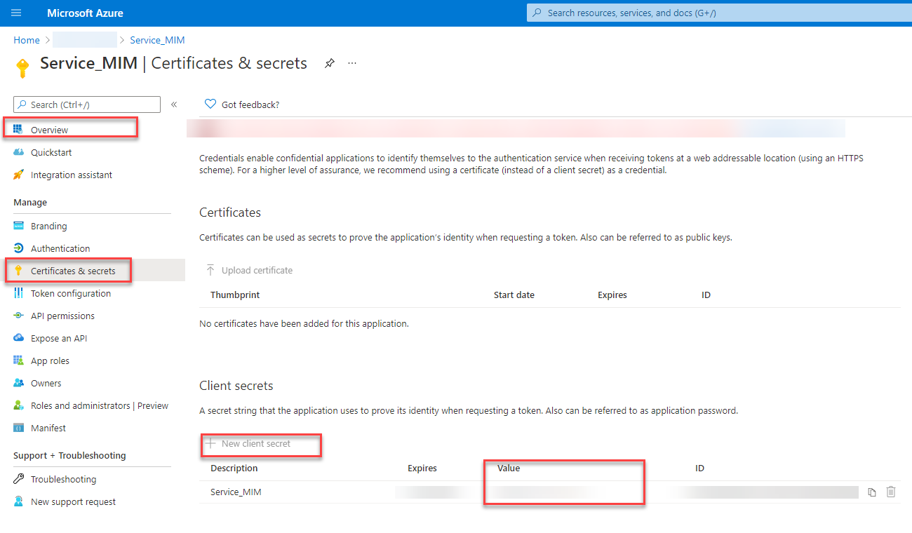Click the Service_MIM breadcrumb link
The height and width of the screenshot is (533, 912).
tap(157, 40)
